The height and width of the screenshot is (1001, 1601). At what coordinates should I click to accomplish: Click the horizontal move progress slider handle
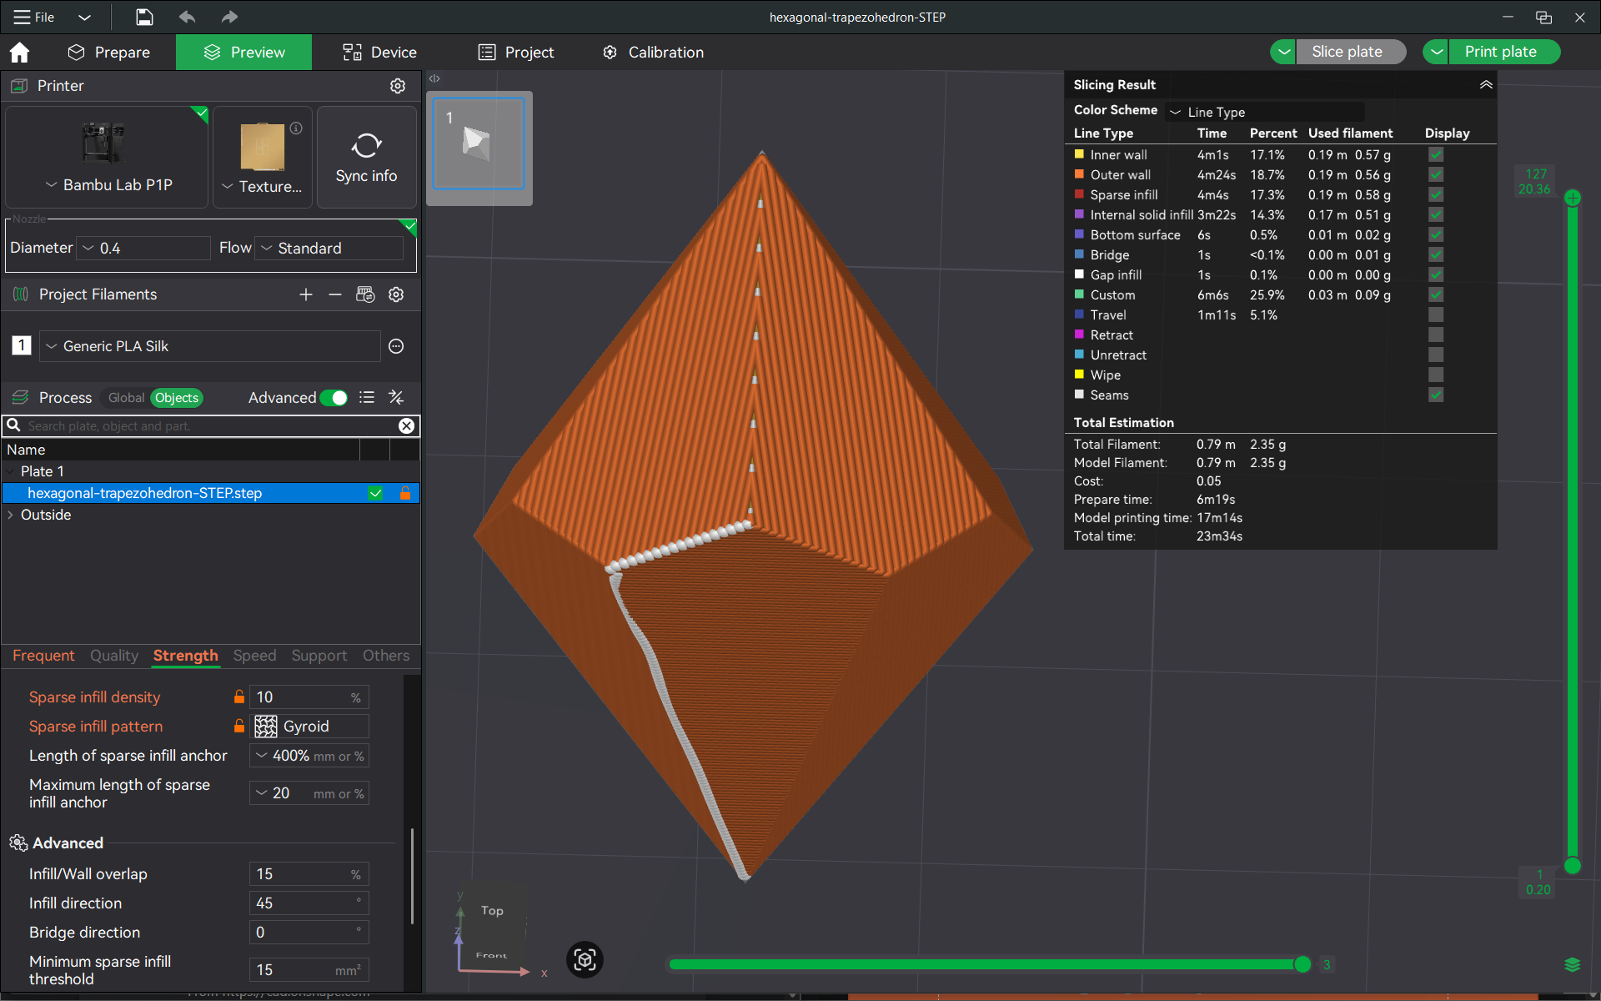[x=1302, y=964]
